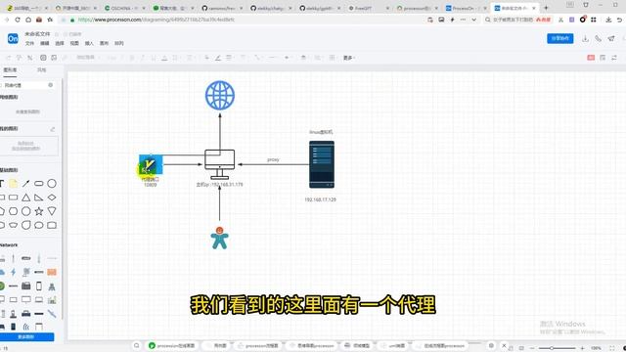Click the blue share collaboration button
The height and width of the screenshot is (352, 626).
560,38
